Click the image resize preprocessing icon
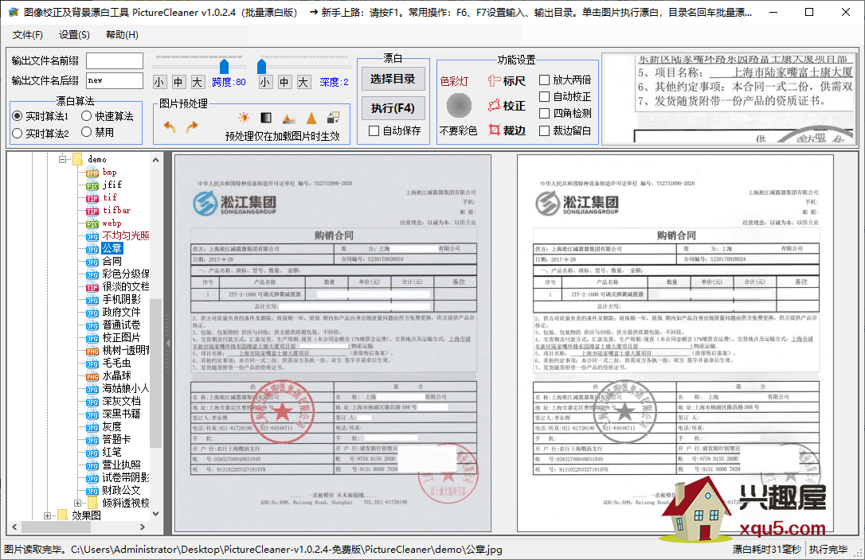This screenshot has height=560, width=865. tap(333, 118)
